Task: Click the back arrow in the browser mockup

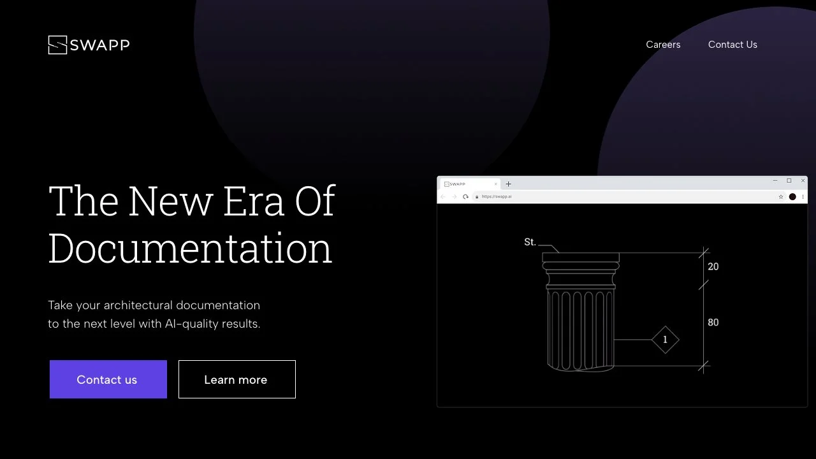Action: pos(444,196)
